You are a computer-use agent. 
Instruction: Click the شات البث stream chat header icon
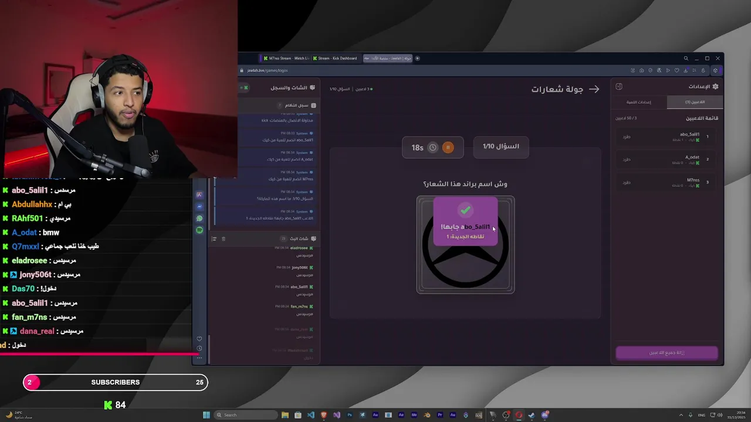[313, 239]
